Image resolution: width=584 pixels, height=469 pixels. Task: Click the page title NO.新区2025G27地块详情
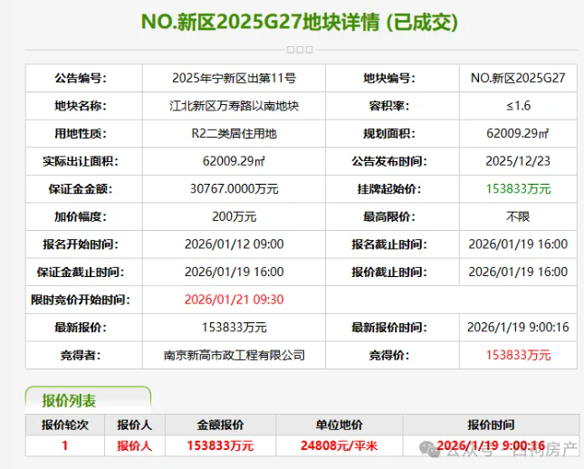pos(292,22)
